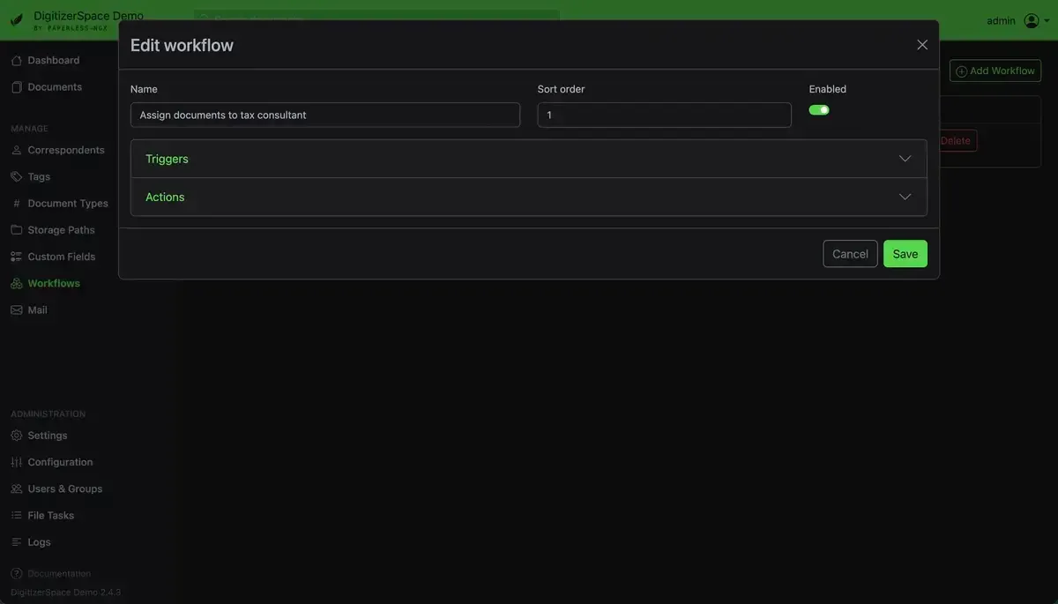The image size is (1058, 604).
Task: Click the Custom Fields icon
Action: click(x=16, y=257)
